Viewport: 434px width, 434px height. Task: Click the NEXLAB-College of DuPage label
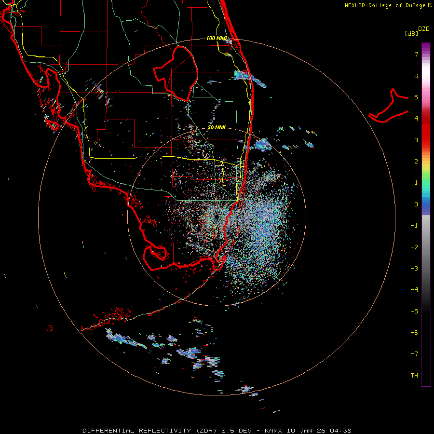(x=388, y=5)
